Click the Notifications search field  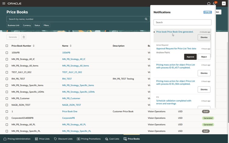click(x=182, y=22)
